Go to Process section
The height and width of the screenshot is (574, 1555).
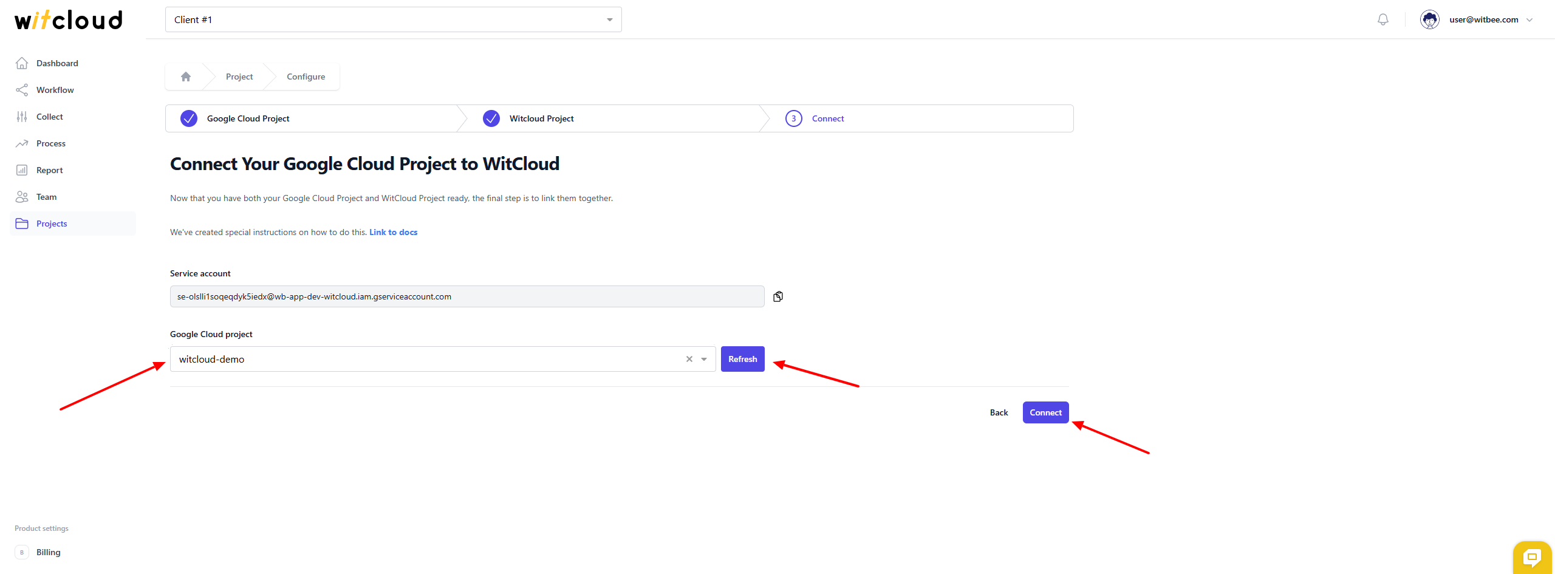(x=51, y=143)
